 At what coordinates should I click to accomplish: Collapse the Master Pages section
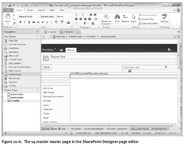pos(37,90)
